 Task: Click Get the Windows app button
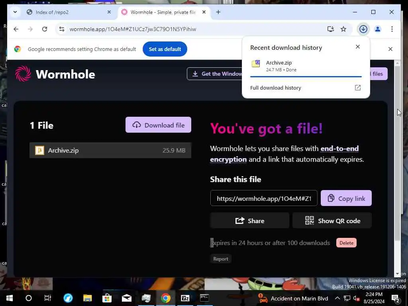pos(215,74)
